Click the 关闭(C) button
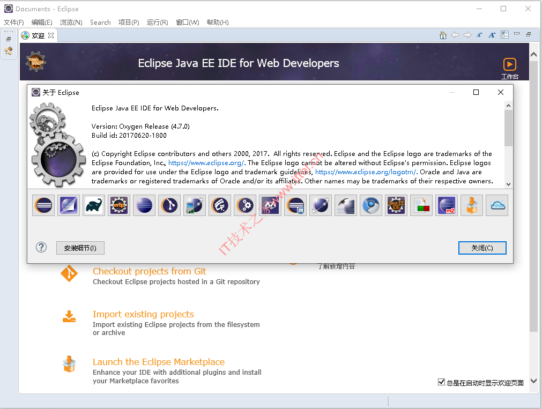The height and width of the screenshot is (409, 542). click(x=482, y=248)
